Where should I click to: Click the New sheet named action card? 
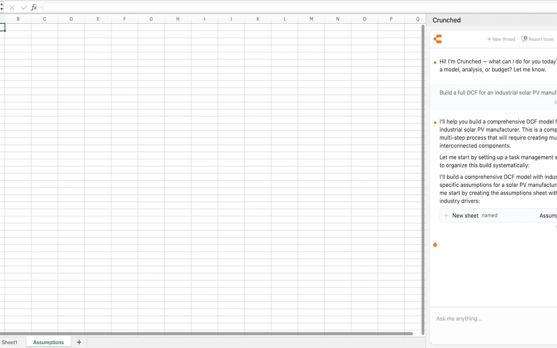click(498, 215)
